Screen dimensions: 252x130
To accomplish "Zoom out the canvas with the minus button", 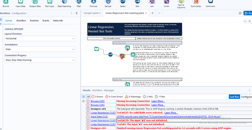I will (245, 21).
